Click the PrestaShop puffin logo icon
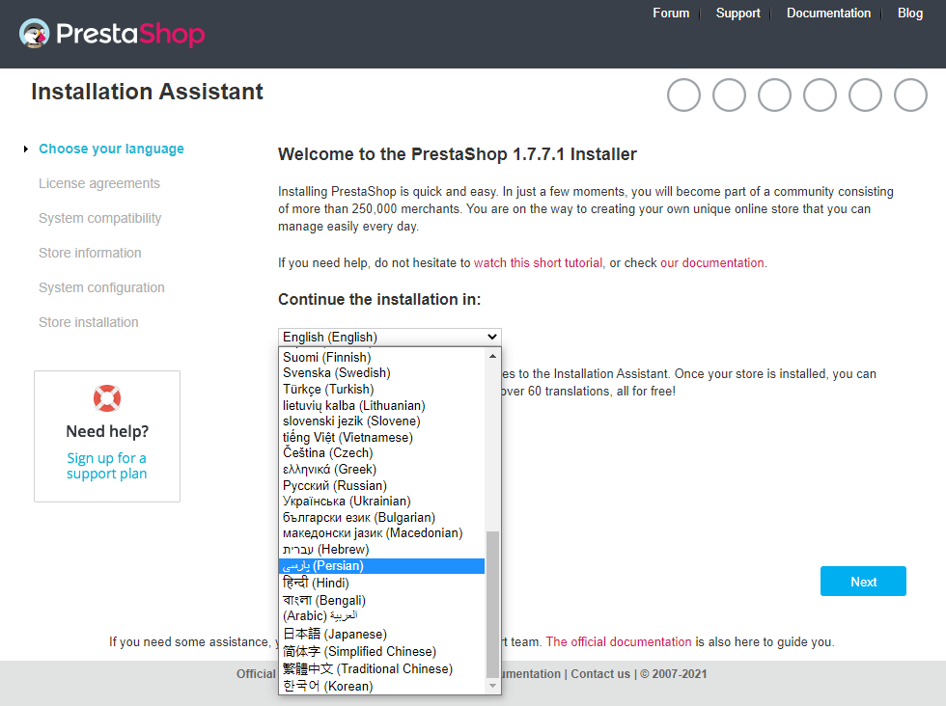The height and width of the screenshot is (706, 946). (35, 33)
